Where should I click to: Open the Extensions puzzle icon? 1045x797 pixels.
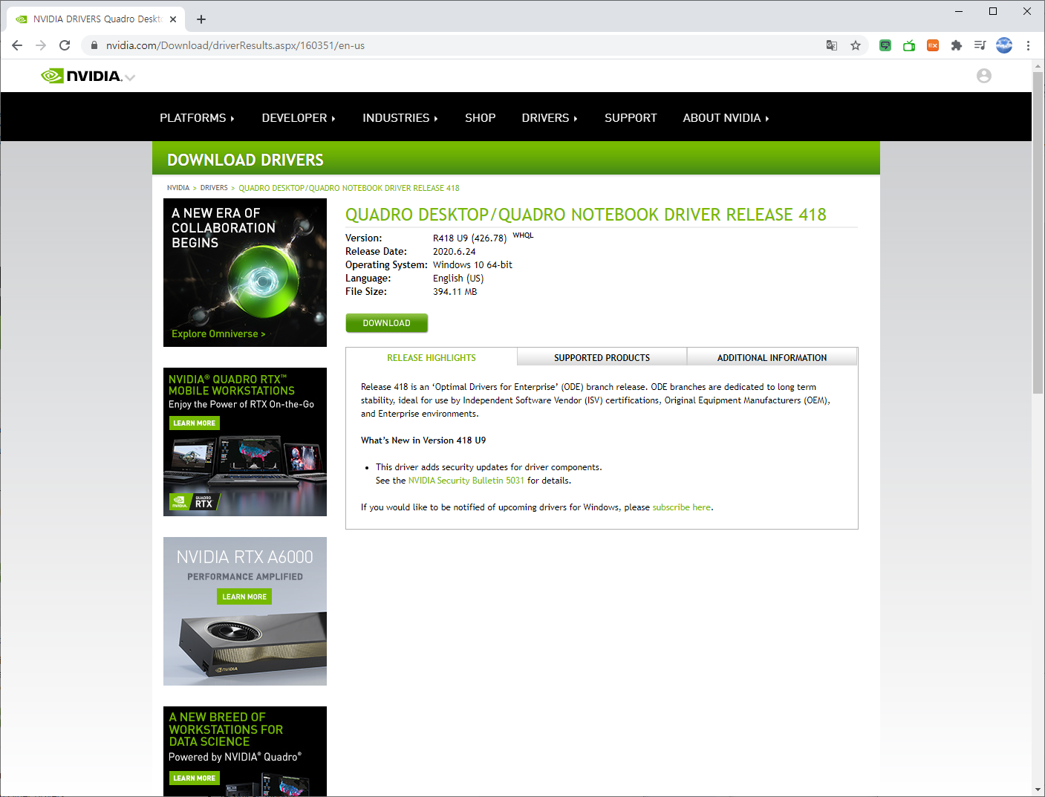pos(957,45)
